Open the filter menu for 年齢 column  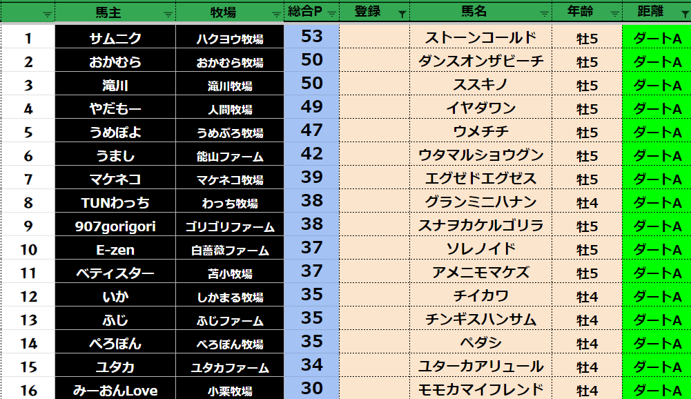pos(614,14)
